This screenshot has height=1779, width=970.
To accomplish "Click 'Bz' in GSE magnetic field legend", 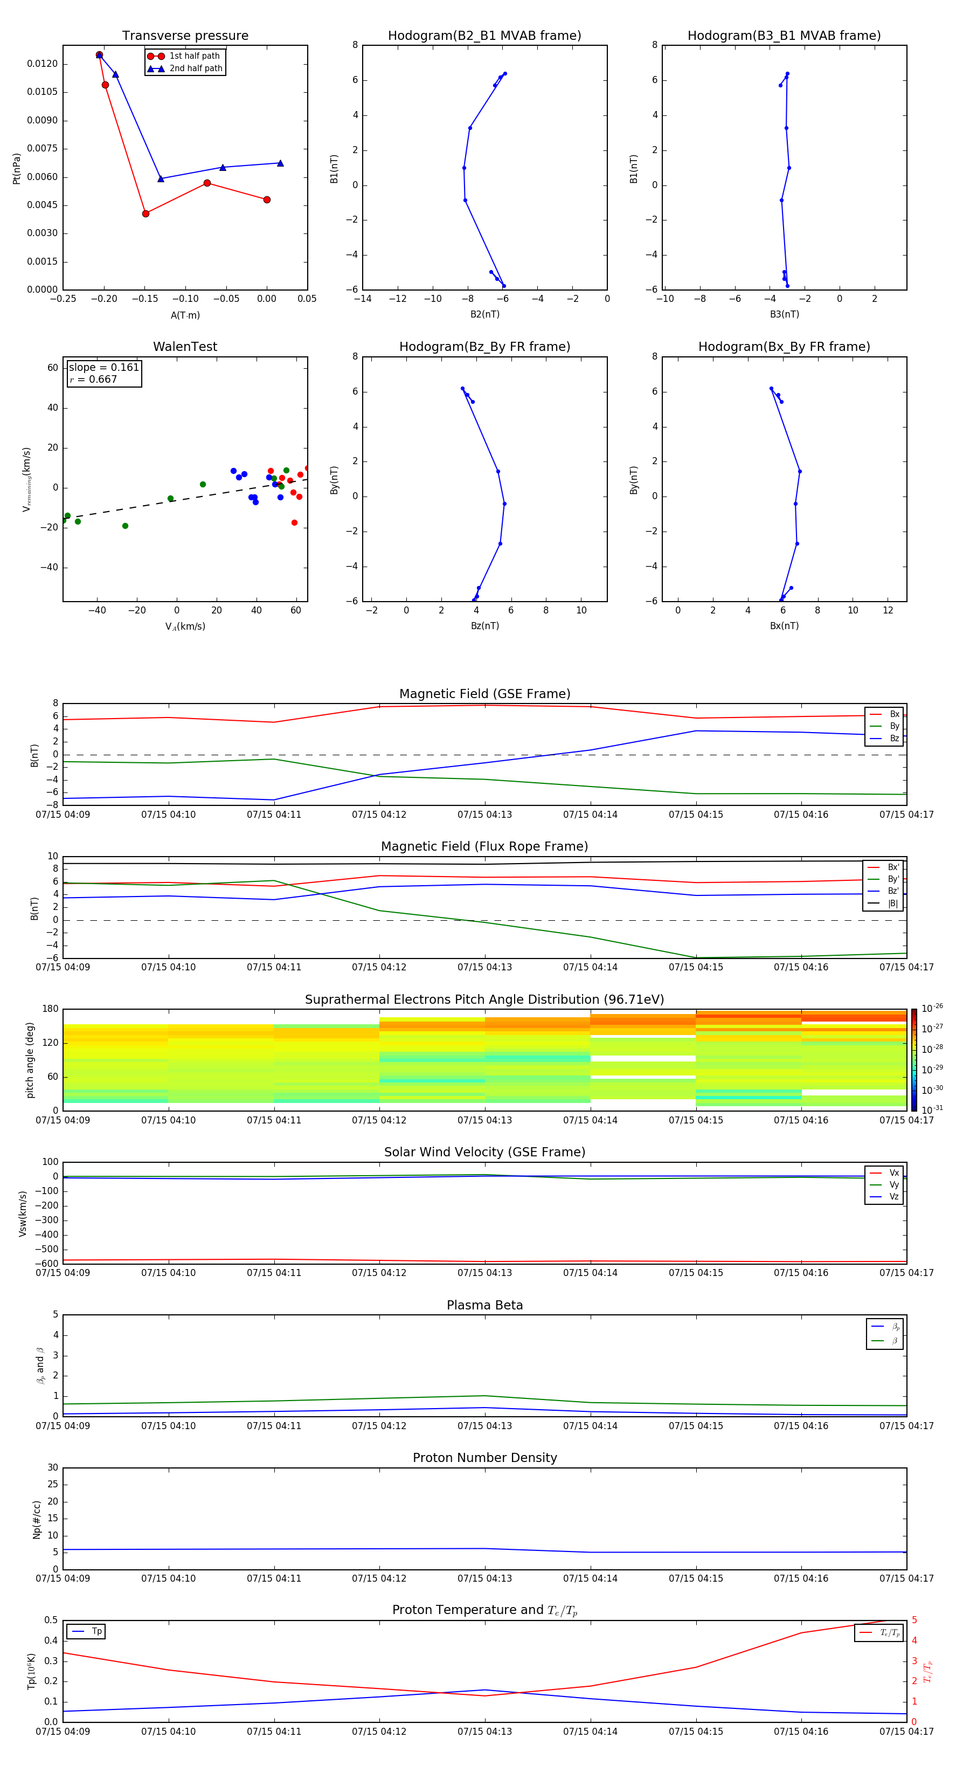I will tap(884, 739).
